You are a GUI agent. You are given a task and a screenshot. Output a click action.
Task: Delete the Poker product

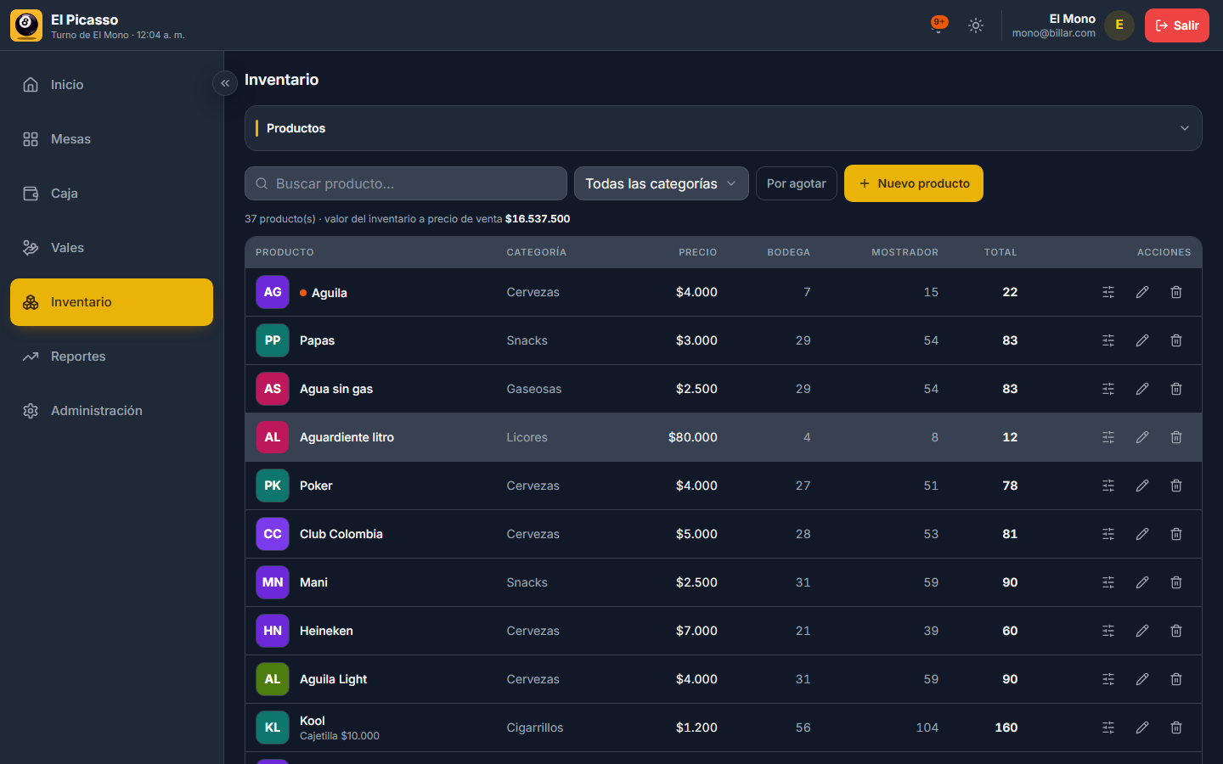pos(1176,486)
